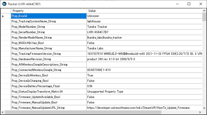Image resolution: width=207 pixels, height=115 pixels.
Task: Select the Prop_Firmware_UpdateAvailable_Bool cell
Action: 49,97
